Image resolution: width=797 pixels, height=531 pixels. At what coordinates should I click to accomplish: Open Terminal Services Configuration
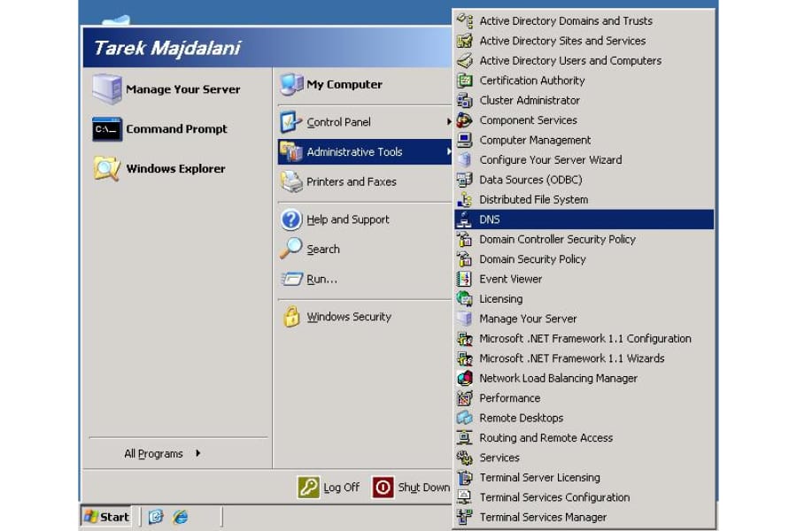click(584, 497)
